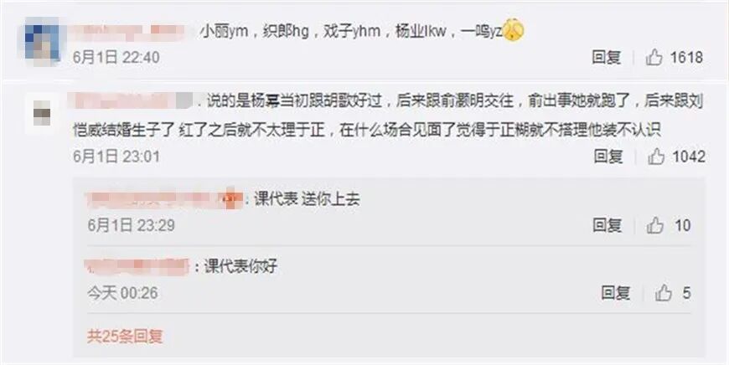The height and width of the screenshot is (365, 729).
Task: Like the comment with 1042 likes
Action: pos(656,157)
